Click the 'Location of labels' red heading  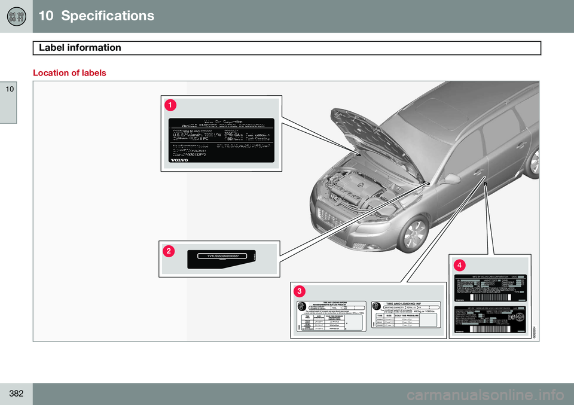pyautogui.click(x=69, y=73)
